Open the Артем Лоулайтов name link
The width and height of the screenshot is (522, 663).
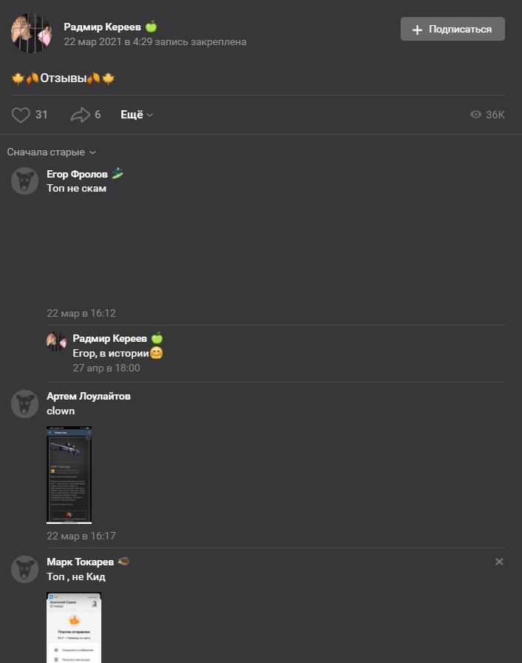(89, 396)
